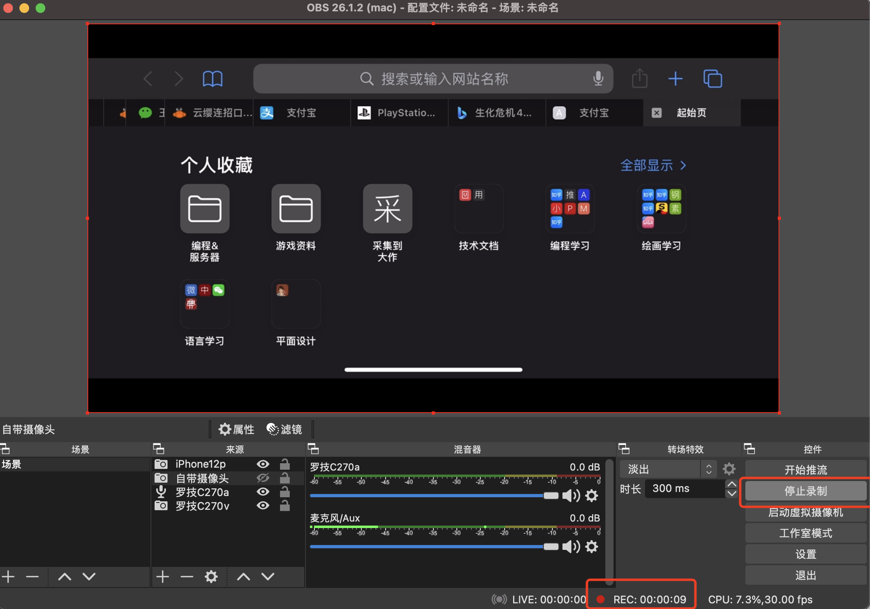Hide the iPhone12p source with eye
Image resolution: width=870 pixels, height=609 pixels.
click(x=263, y=464)
